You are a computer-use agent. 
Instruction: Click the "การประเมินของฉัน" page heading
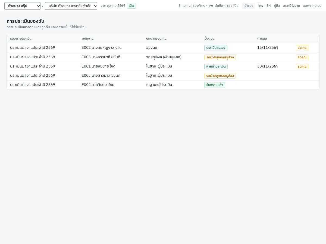(x=26, y=21)
